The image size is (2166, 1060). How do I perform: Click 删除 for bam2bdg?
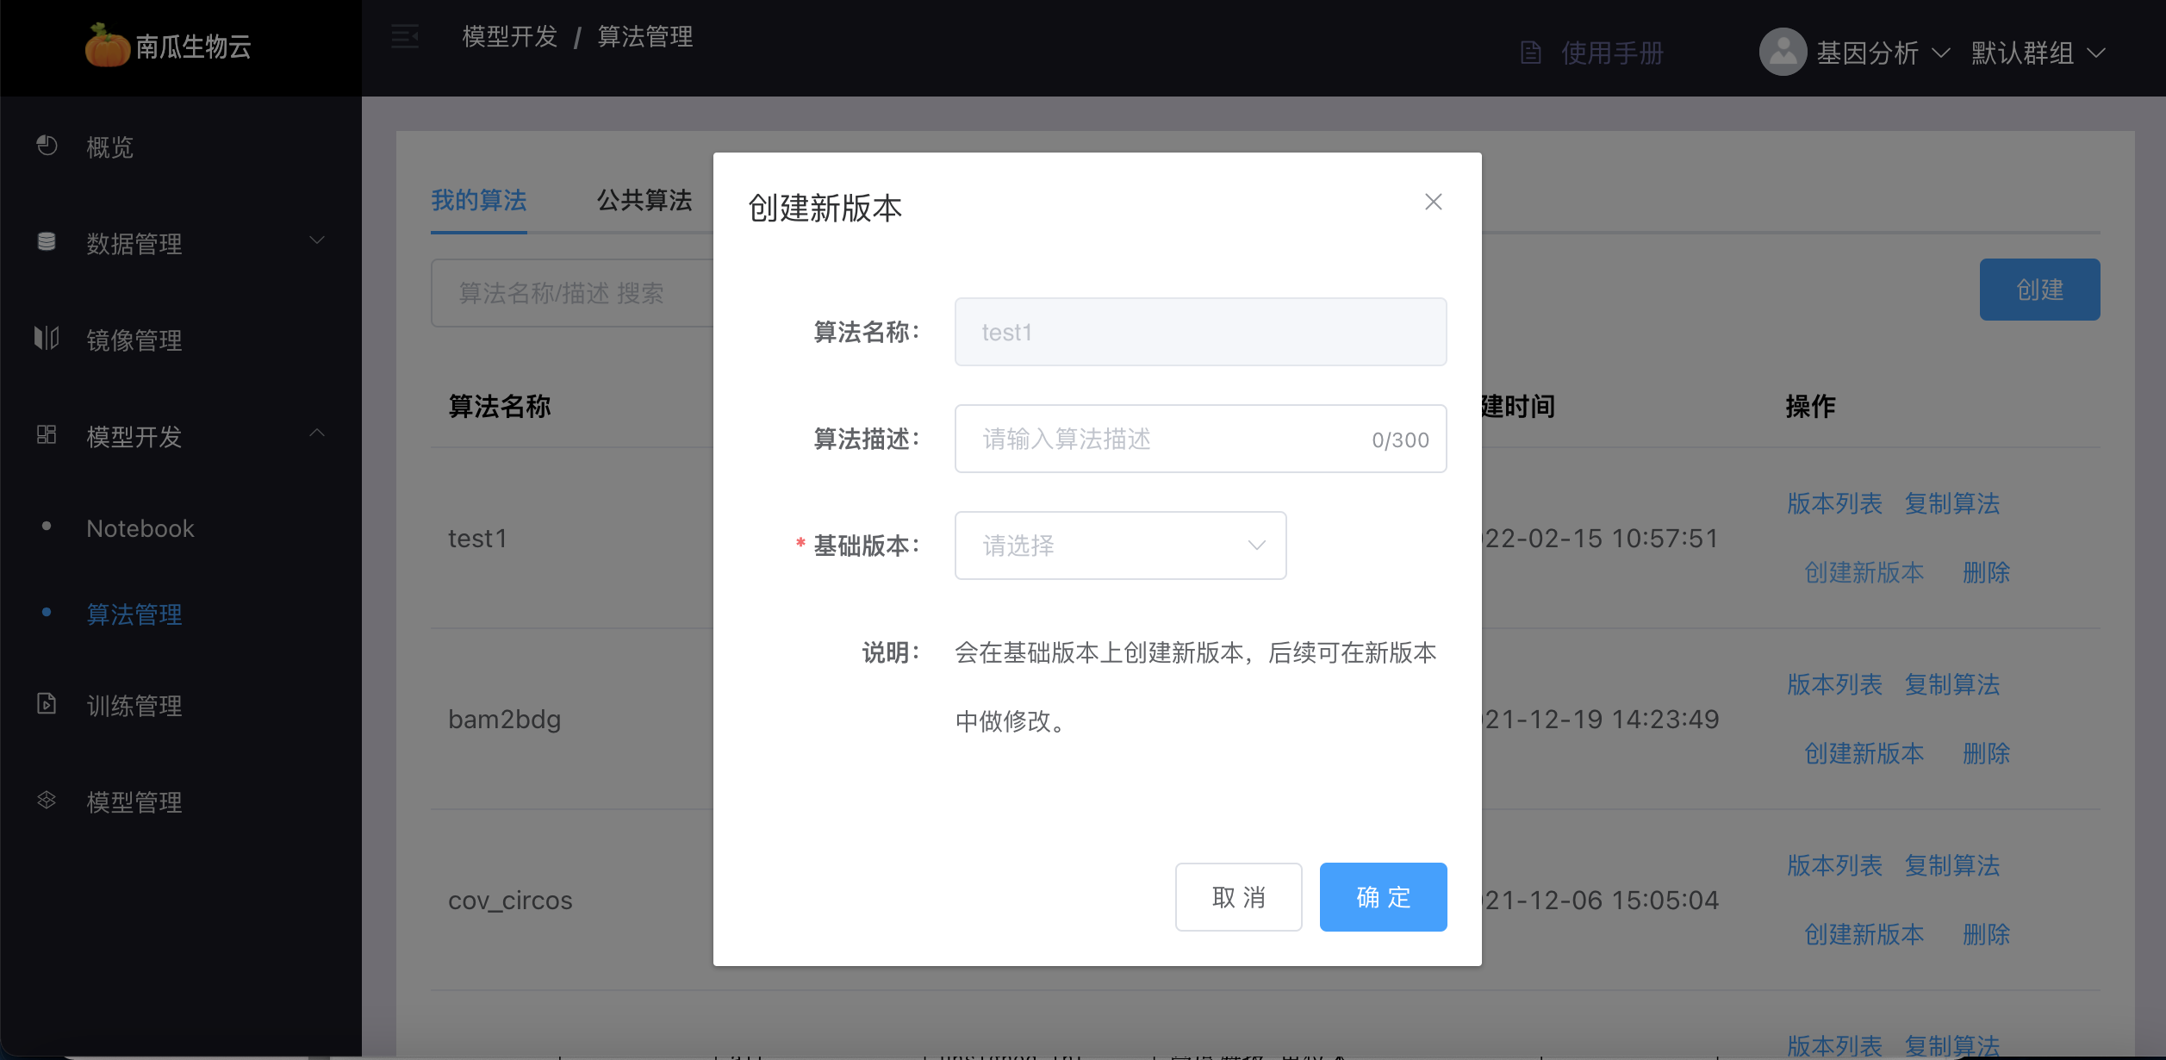click(x=1986, y=753)
